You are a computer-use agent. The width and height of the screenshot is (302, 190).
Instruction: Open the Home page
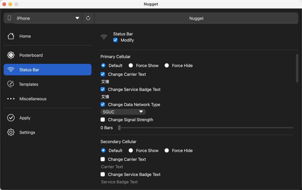(47, 36)
